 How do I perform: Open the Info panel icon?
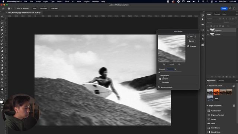pyautogui.click(x=203, y=30)
